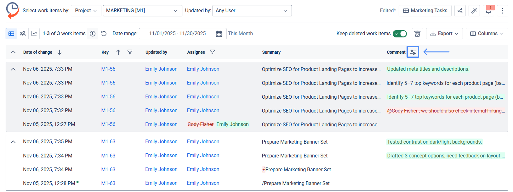Open the Export menu
Screen dimensions: 513x192
tap(444, 34)
